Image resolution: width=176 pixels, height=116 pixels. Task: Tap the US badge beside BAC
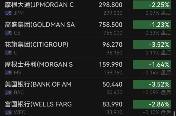[x=8, y=93]
